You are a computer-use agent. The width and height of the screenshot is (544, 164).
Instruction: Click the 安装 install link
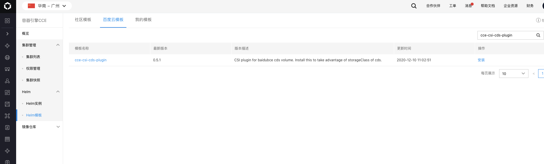pos(481,60)
